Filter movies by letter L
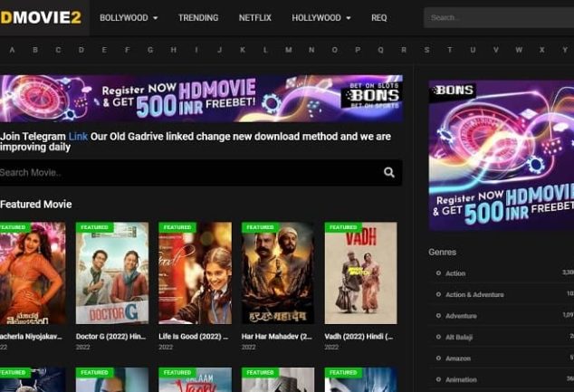Image resolution: width=574 pixels, height=392 pixels. coord(265,50)
